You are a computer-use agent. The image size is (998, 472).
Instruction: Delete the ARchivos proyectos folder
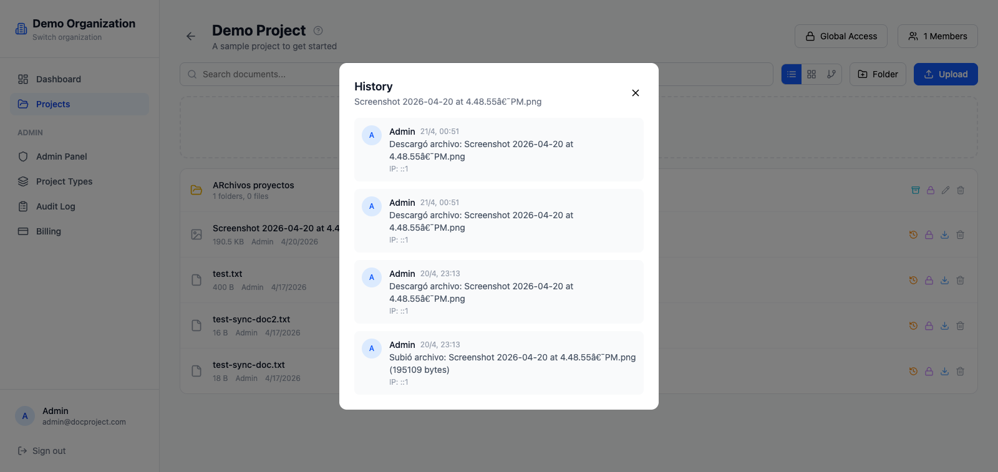click(961, 190)
